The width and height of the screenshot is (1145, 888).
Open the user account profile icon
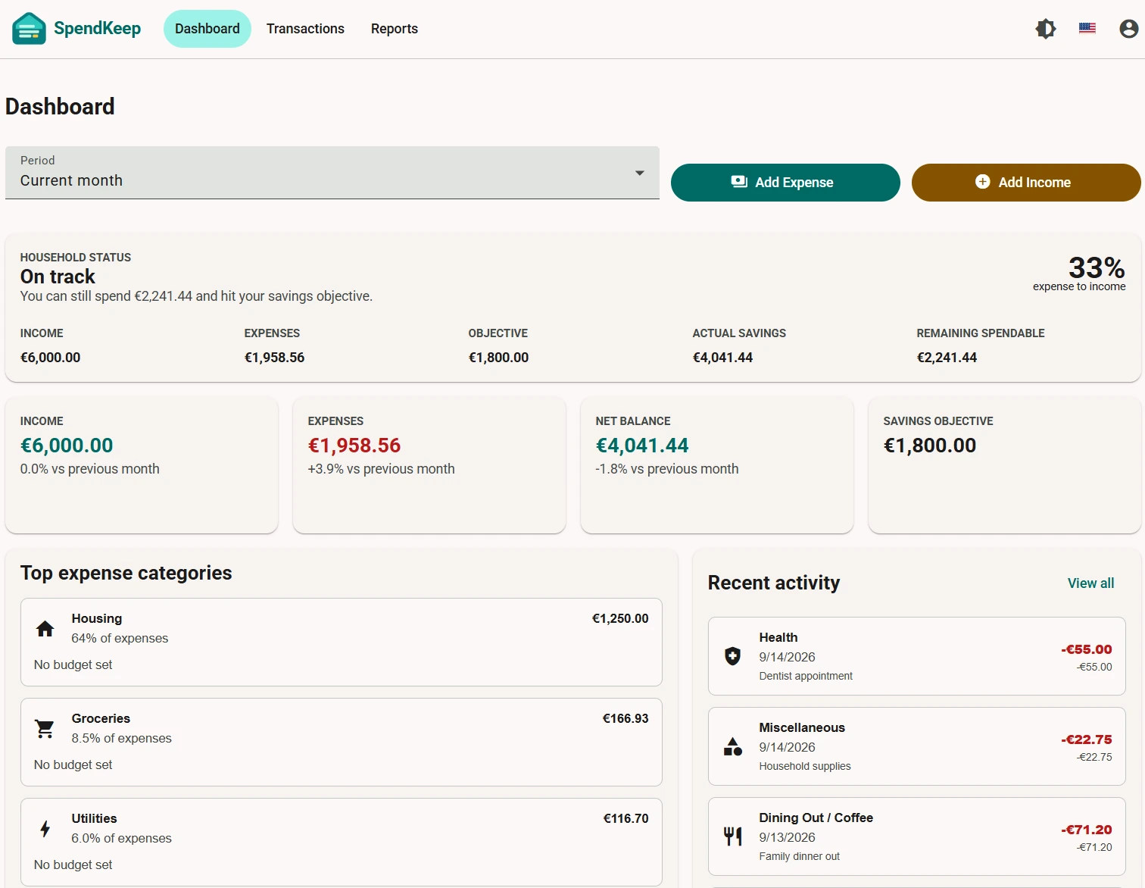pos(1129,29)
